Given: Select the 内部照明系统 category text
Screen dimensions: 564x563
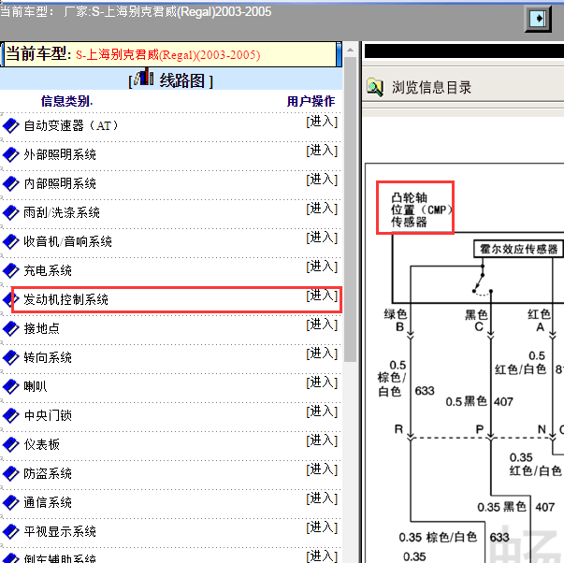Looking at the screenshot, I should coord(60,184).
